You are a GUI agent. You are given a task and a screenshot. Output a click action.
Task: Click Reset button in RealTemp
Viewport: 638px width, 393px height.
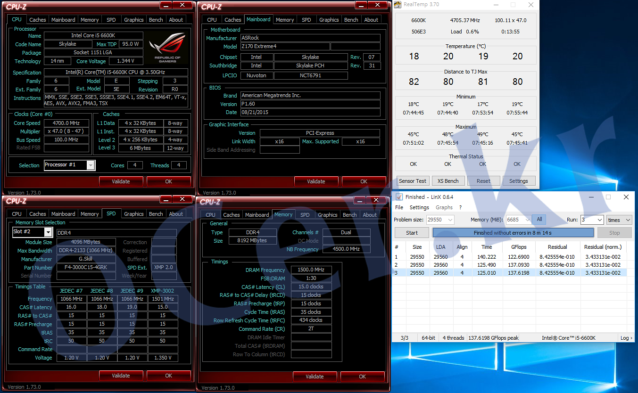483,181
